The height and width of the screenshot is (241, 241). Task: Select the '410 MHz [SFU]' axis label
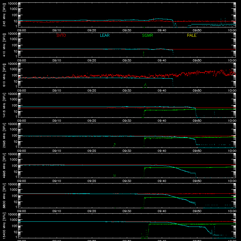pos(4,45)
